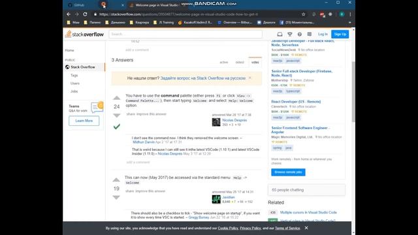Open Gregg Bursey commenter link

199,217
